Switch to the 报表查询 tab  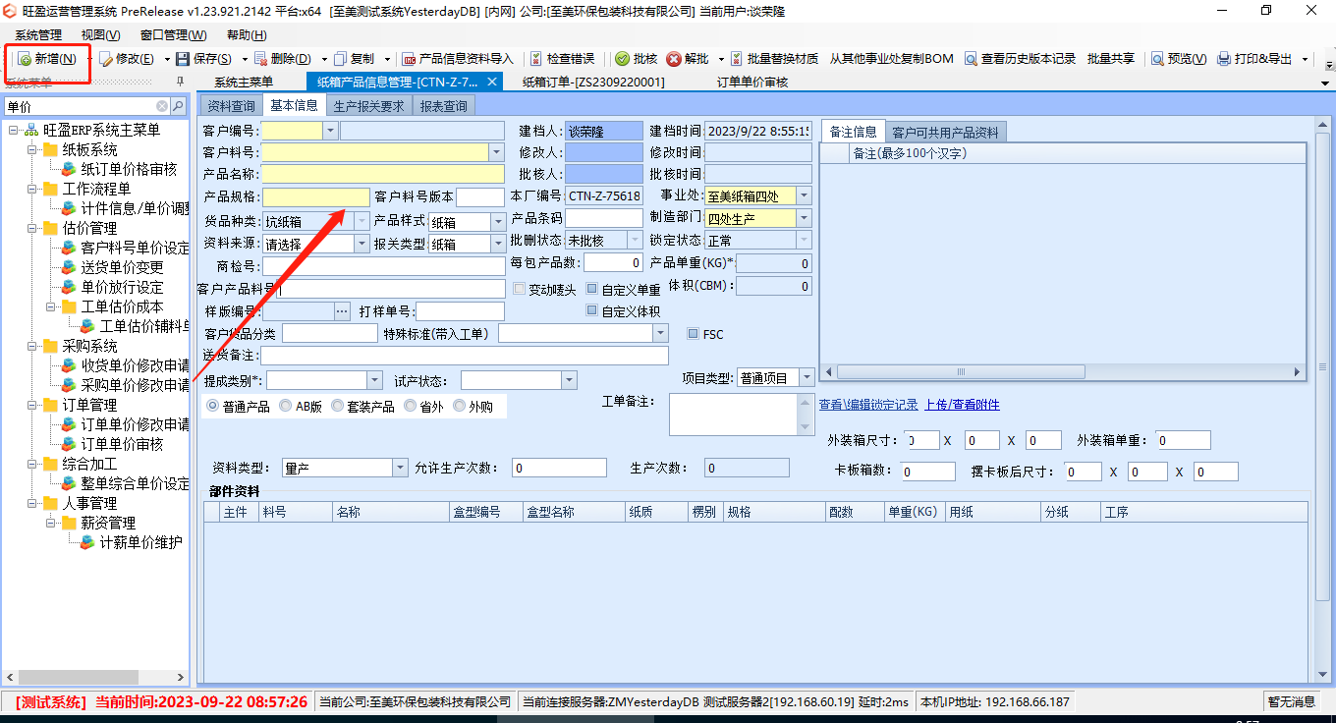tap(444, 105)
